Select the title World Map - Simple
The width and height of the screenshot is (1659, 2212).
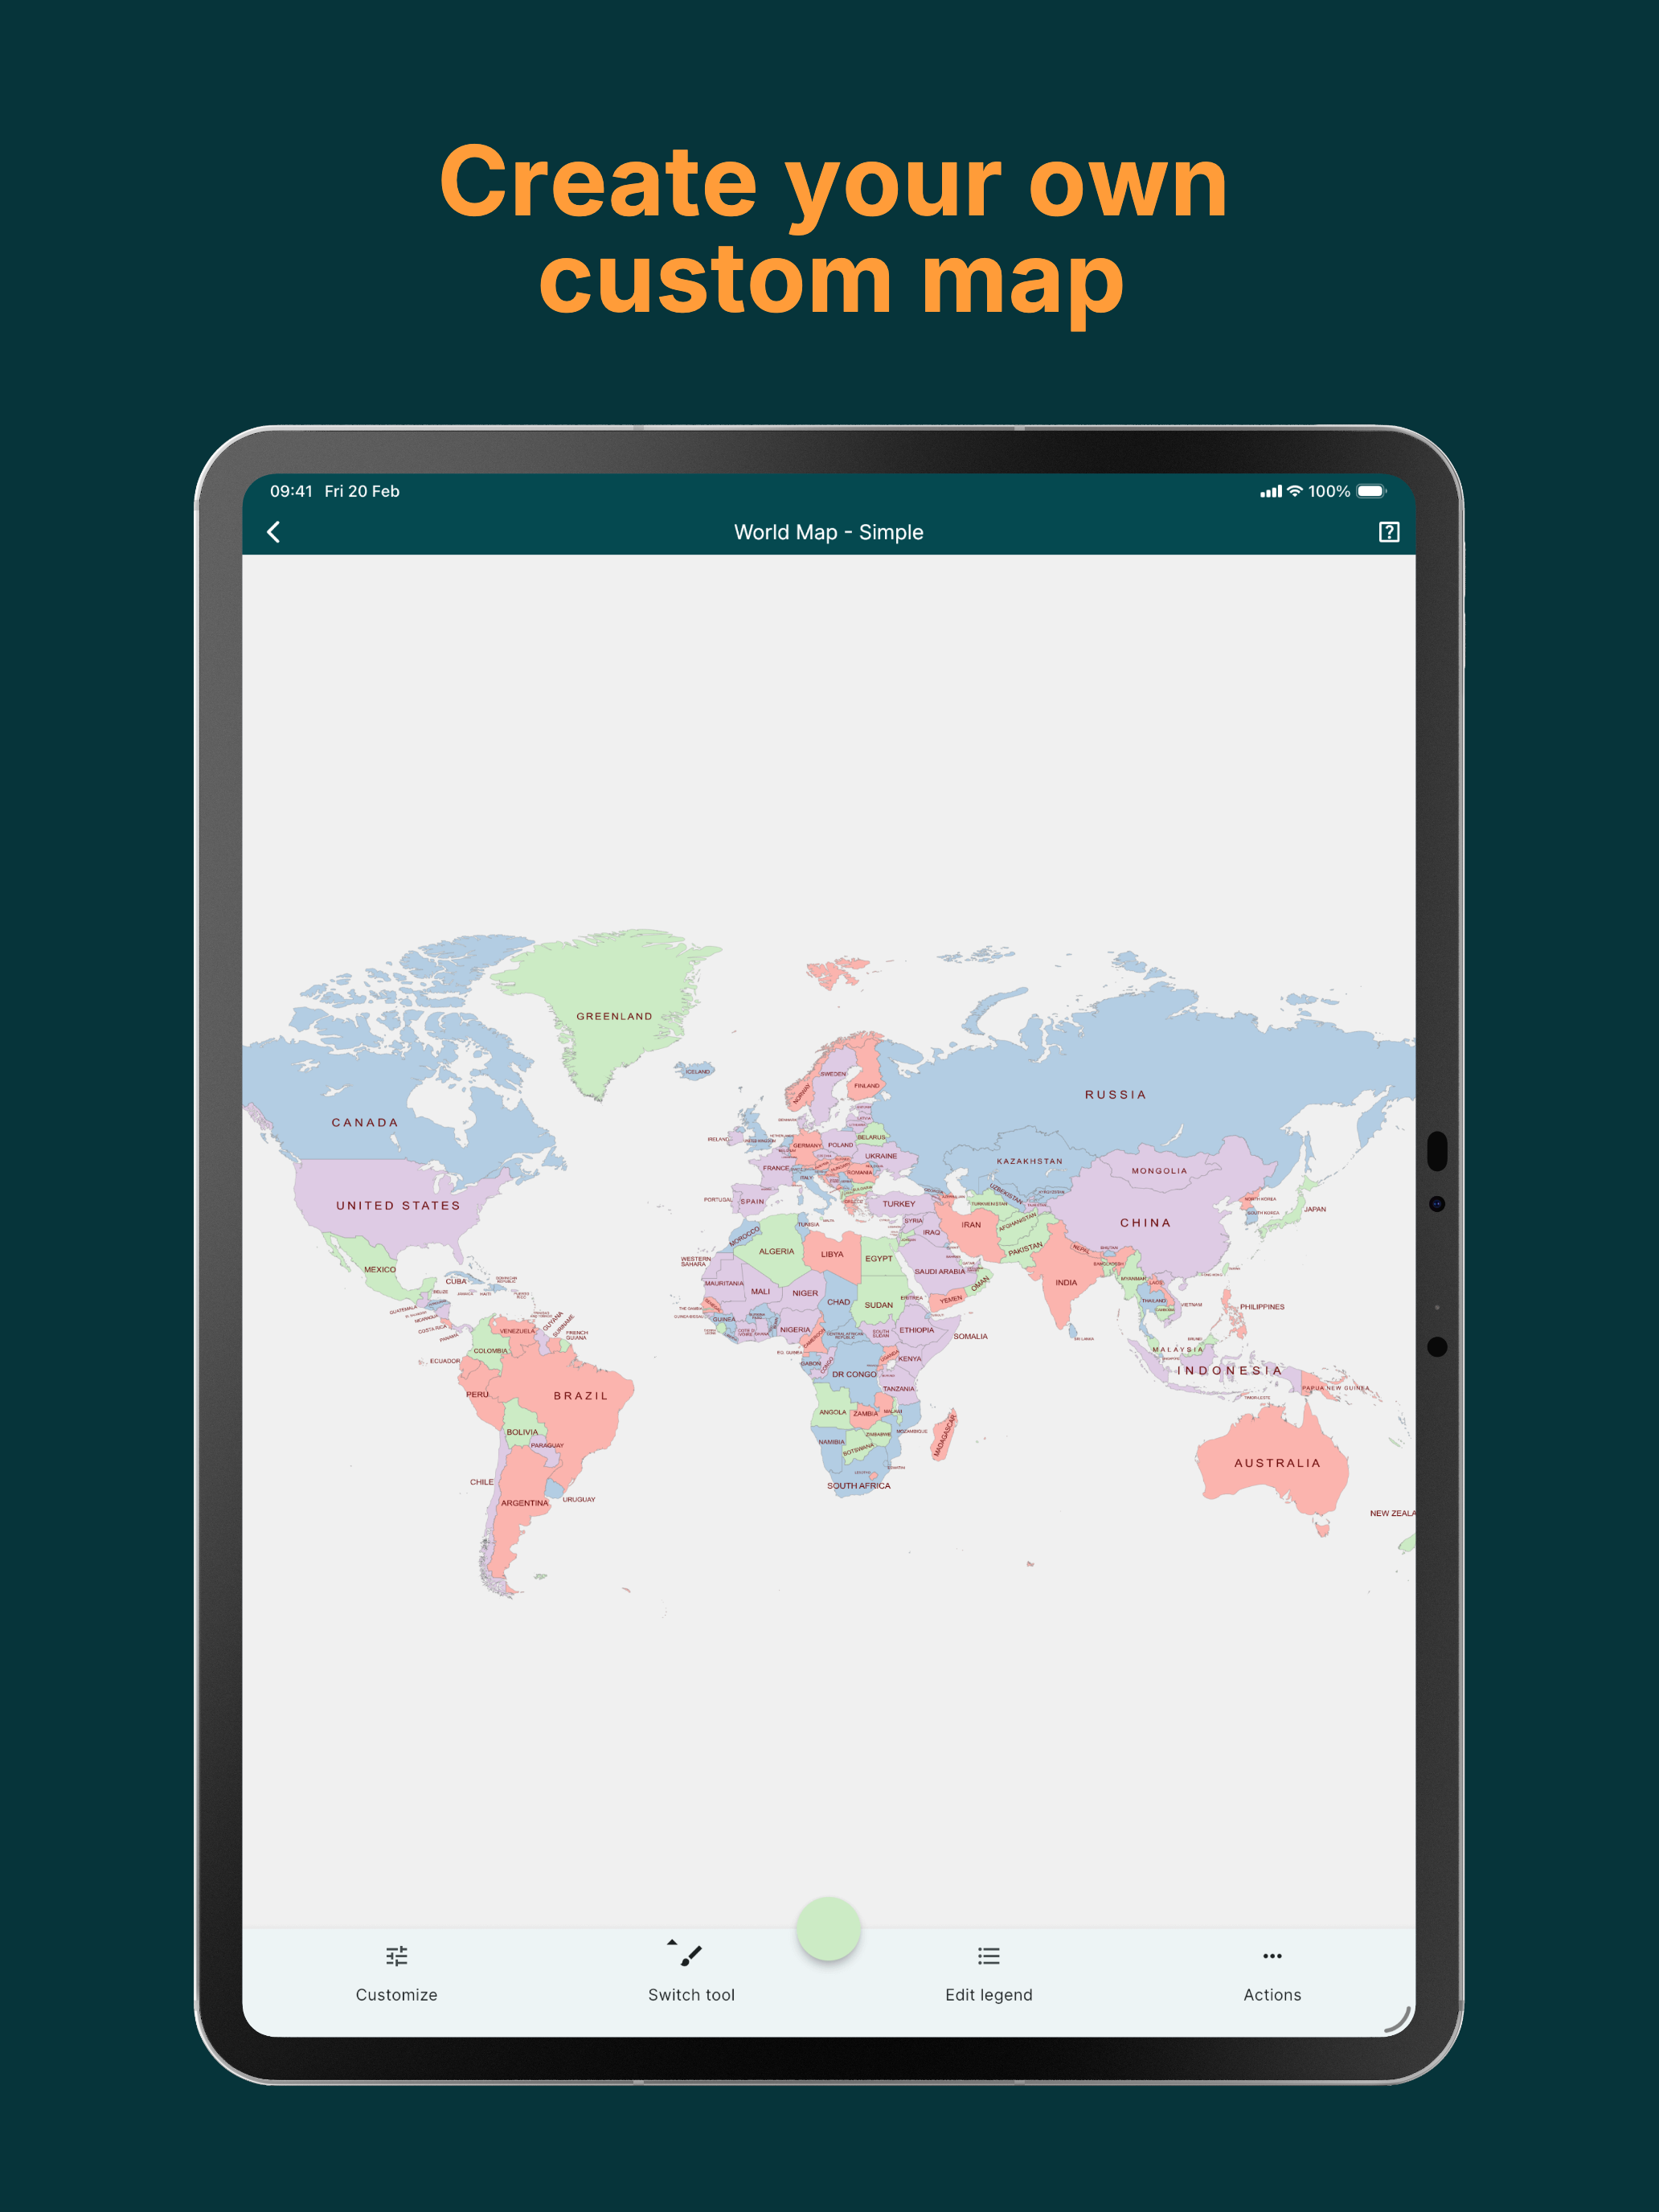click(x=828, y=532)
